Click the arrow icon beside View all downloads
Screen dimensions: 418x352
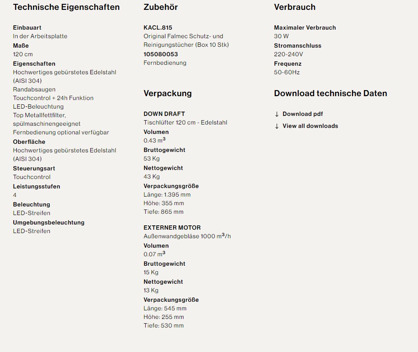tap(277, 126)
